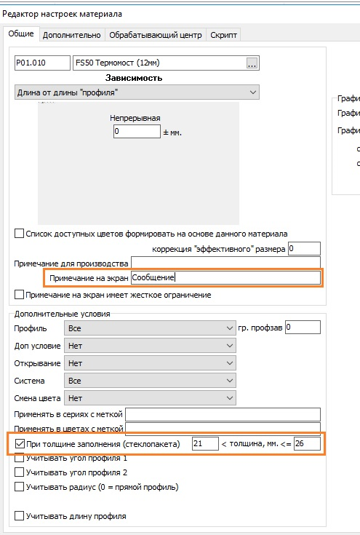
Task: Enable Список доступных цветов checkbox
Action: coord(19,234)
